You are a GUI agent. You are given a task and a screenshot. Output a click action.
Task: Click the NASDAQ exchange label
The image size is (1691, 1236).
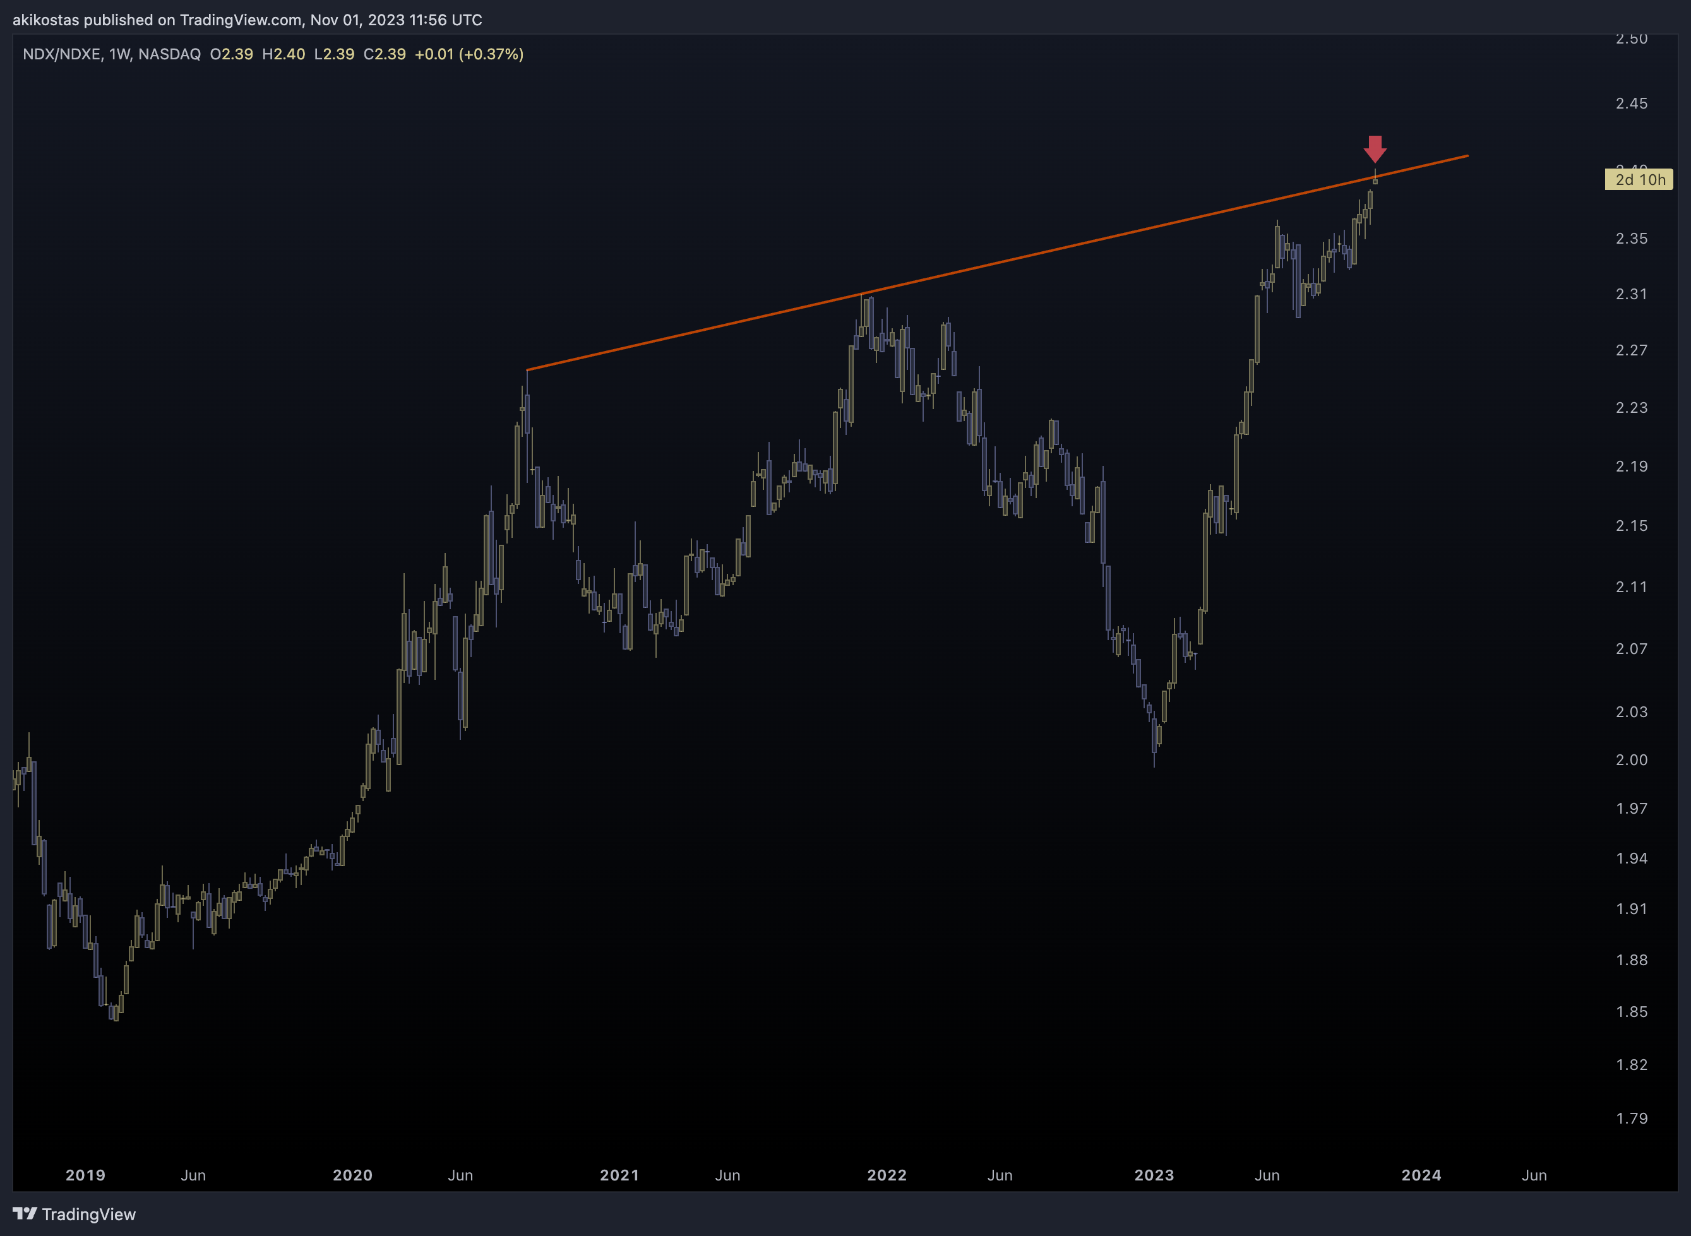[x=169, y=54]
